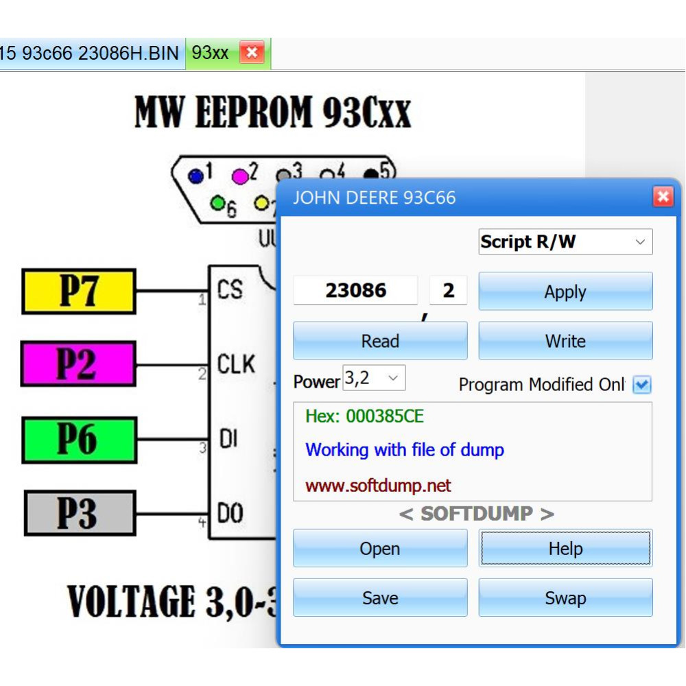
Task: Click the Hex: 000385CE text
Action: [364, 416]
